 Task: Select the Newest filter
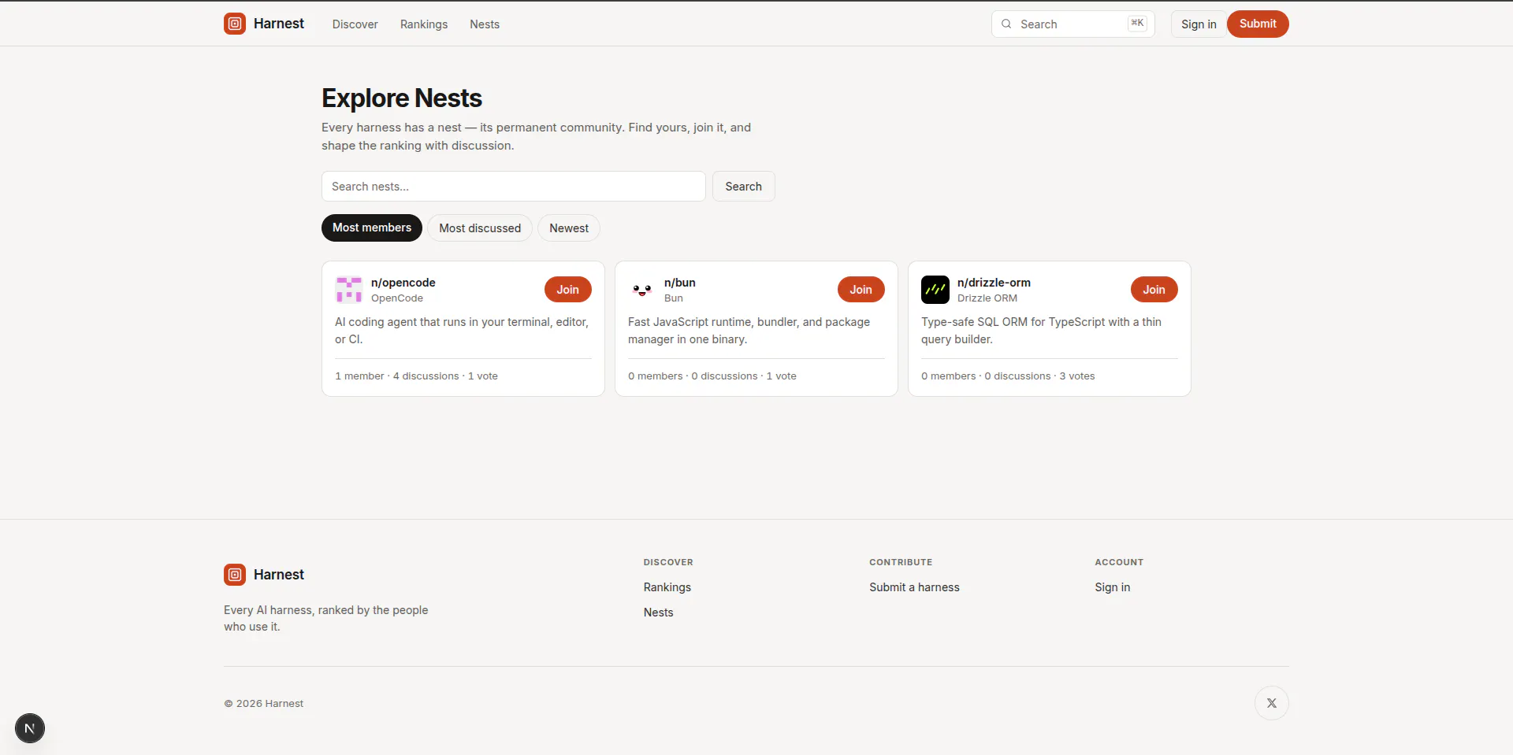(x=569, y=228)
